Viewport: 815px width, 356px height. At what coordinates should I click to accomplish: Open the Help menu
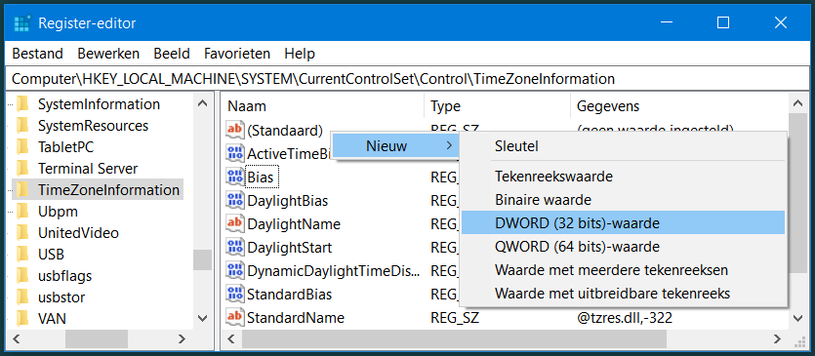pos(300,54)
